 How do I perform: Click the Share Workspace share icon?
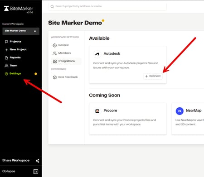pyautogui.click(x=38, y=161)
